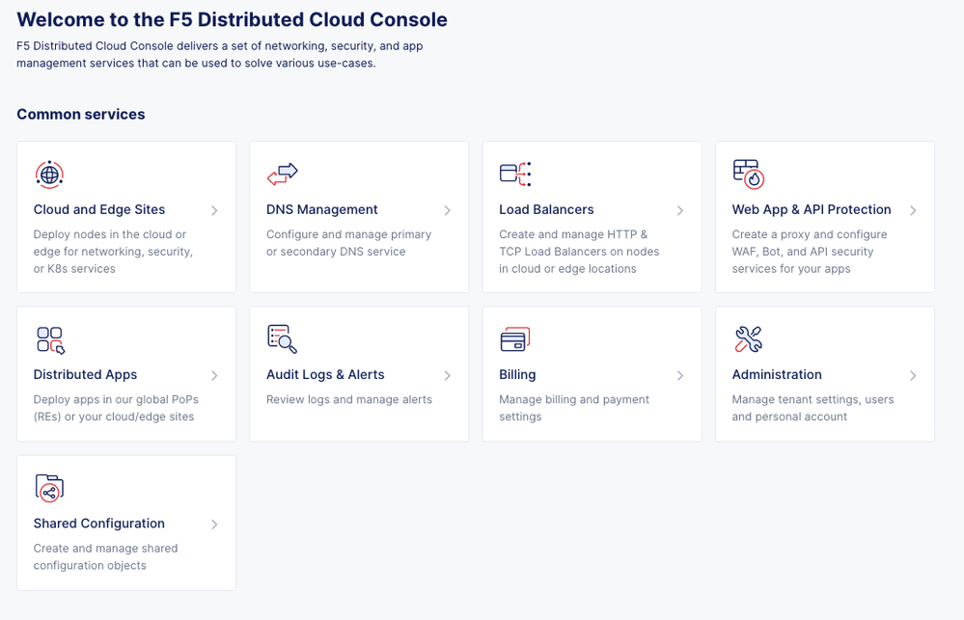Click the Web App & API Protection firewall icon

[x=748, y=174]
